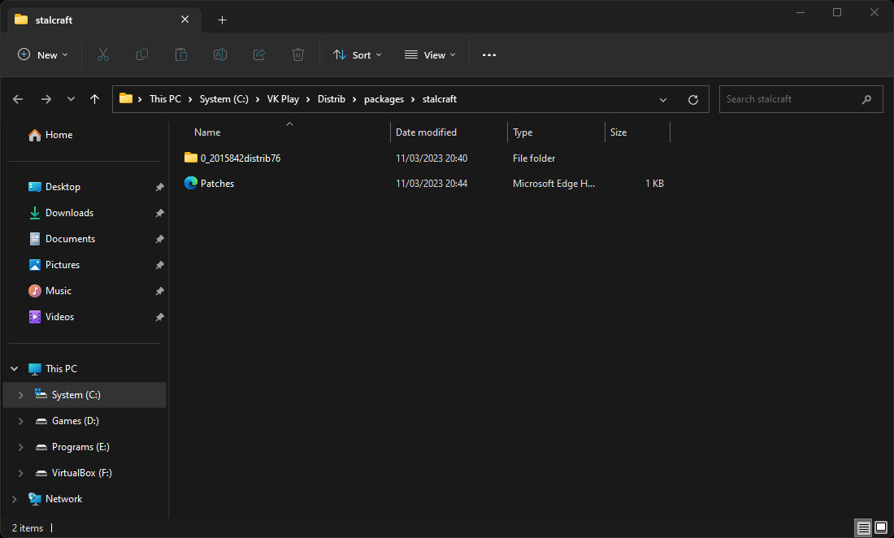The image size is (894, 538).
Task: Click VK Play breadcrumb segment
Action: (x=283, y=99)
